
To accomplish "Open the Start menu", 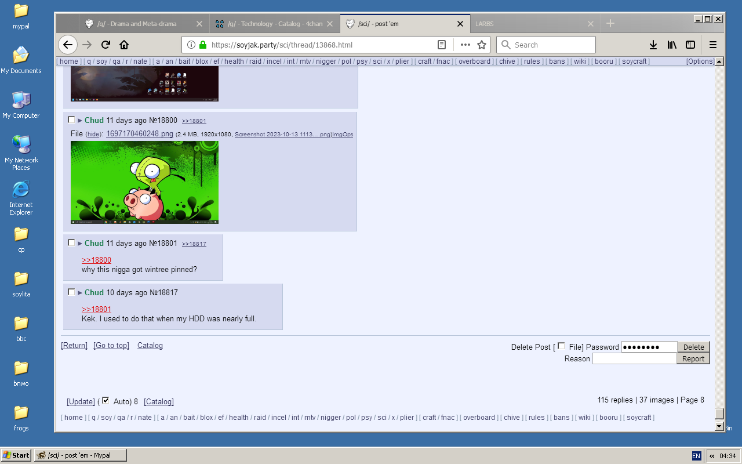I will 16,455.
